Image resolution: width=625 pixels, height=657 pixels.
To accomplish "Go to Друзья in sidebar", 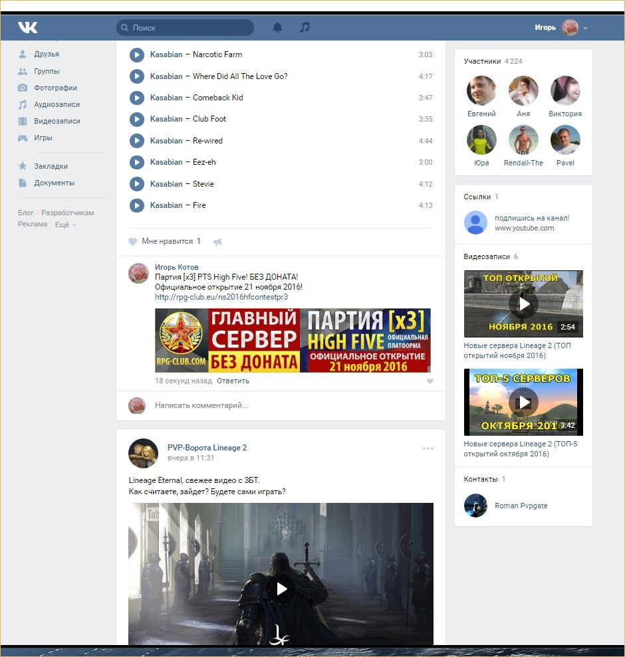I will tap(47, 54).
